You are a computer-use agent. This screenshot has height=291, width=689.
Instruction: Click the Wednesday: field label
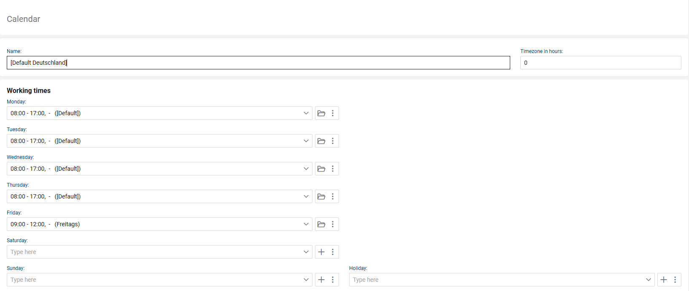[x=20, y=157]
